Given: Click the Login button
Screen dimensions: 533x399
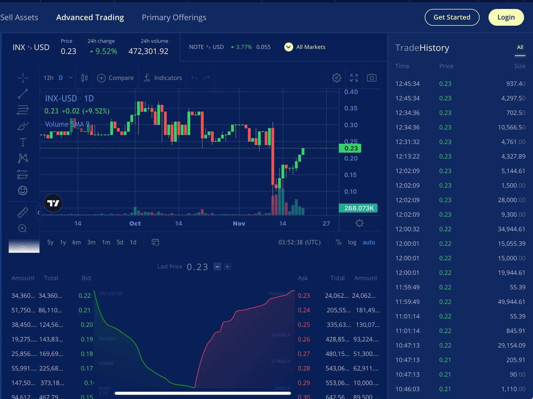Looking at the screenshot, I should point(506,17).
